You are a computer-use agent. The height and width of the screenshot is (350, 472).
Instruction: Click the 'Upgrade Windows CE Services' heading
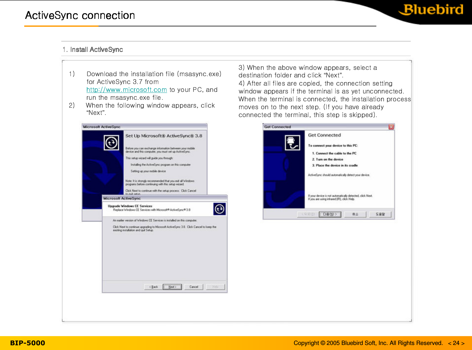[130, 206]
